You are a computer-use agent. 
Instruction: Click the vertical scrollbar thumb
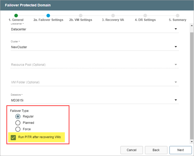[192, 84]
